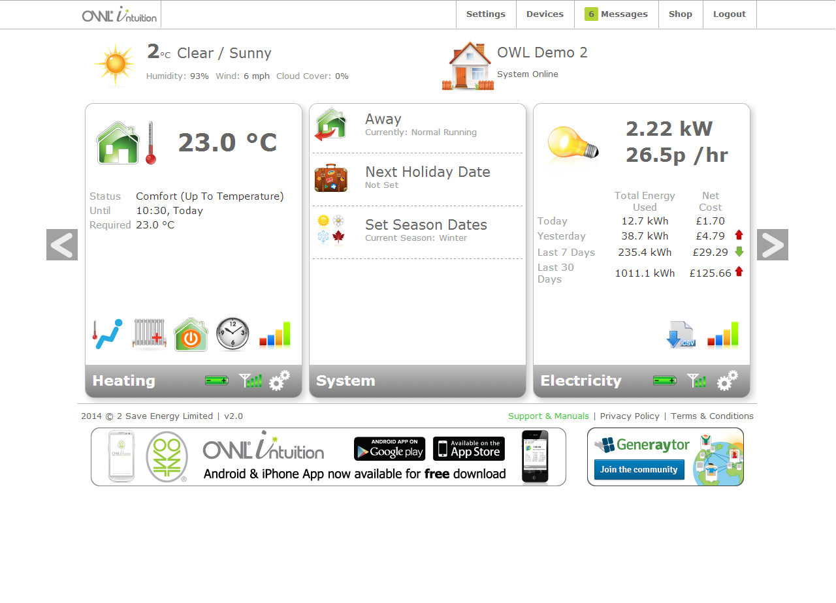Click the Heating signal strength icon
Viewport: 836px width, 603px height.
250,380
